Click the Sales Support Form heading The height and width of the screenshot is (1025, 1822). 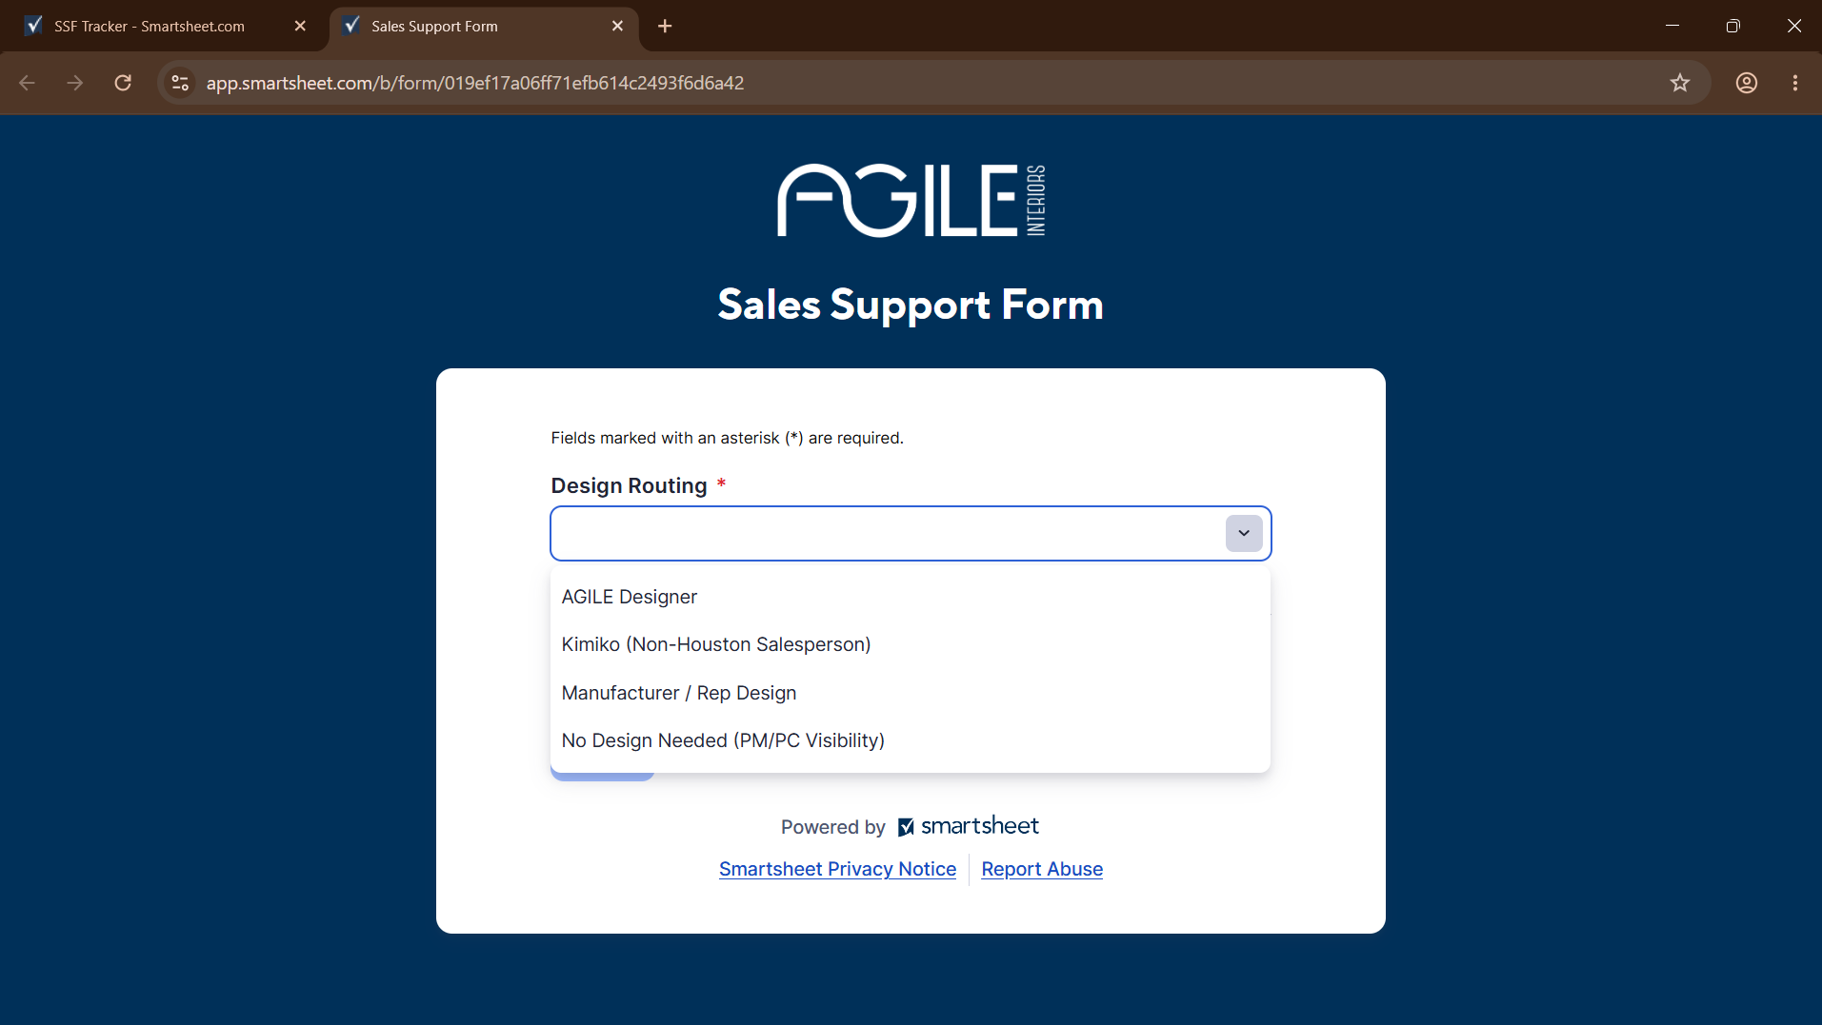(x=911, y=305)
